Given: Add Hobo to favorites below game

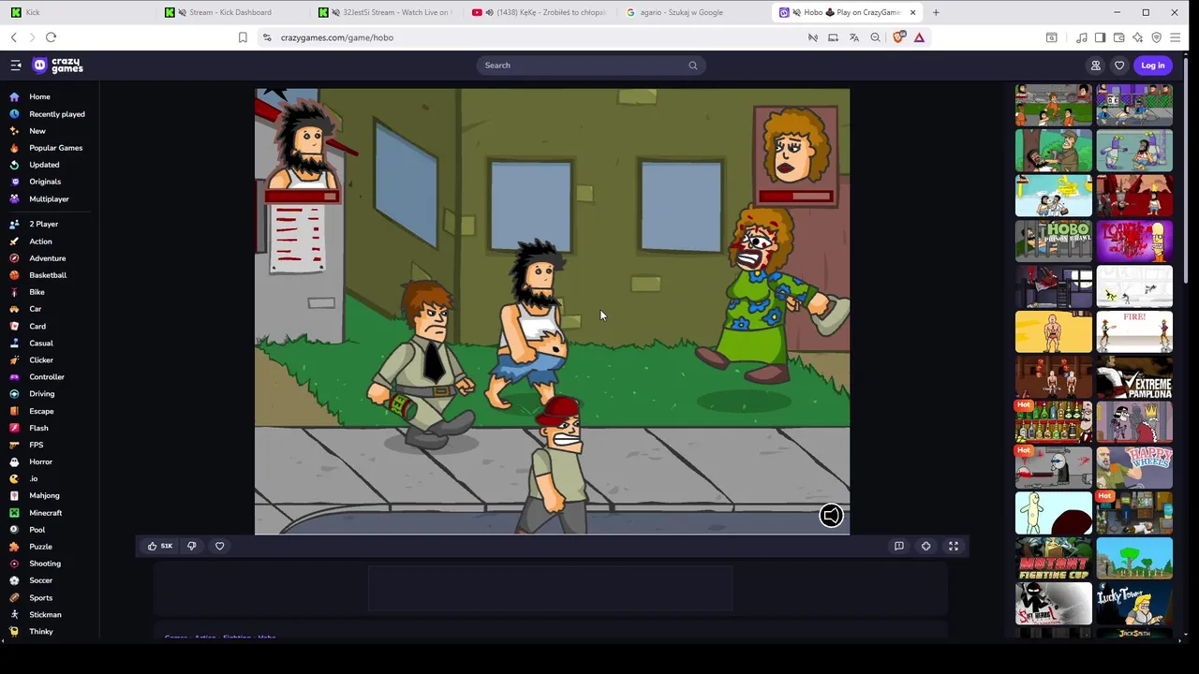Looking at the screenshot, I should point(220,546).
